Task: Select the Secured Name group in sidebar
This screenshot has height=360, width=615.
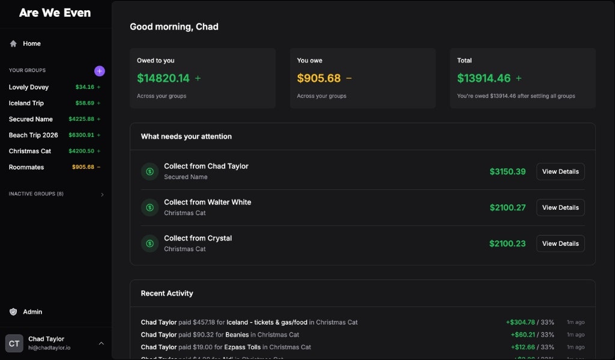Action: pyautogui.click(x=31, y=119)
